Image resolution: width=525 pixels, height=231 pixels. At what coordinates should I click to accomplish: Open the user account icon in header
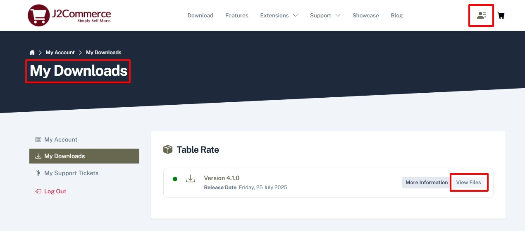click(x=482, y=16)
